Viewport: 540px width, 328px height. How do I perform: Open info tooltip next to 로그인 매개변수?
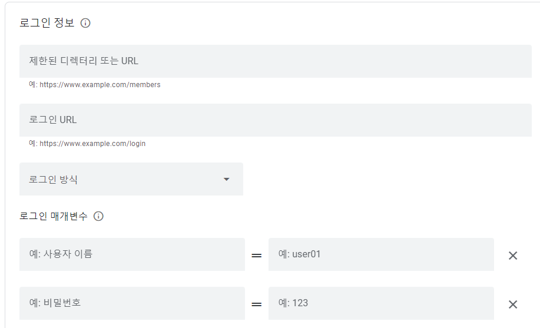point(98,216)
